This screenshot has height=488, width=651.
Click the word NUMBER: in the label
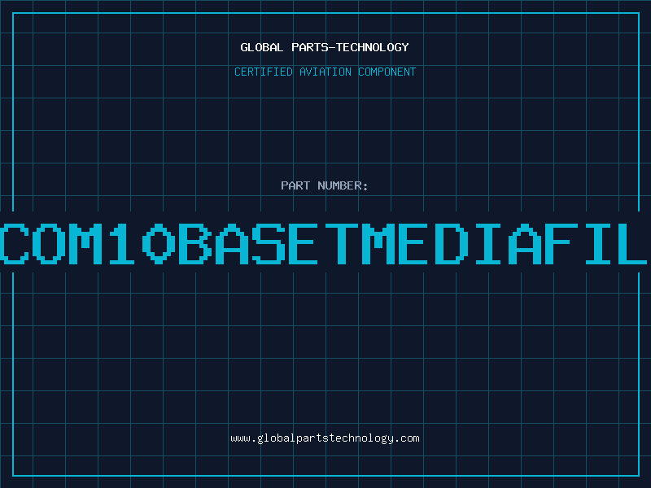pyautogui.click(x=343, y=185)
